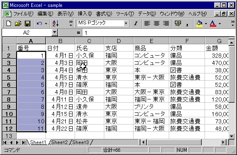Select column D header
This screenshot has height=155, width=237.
point(118,41)
